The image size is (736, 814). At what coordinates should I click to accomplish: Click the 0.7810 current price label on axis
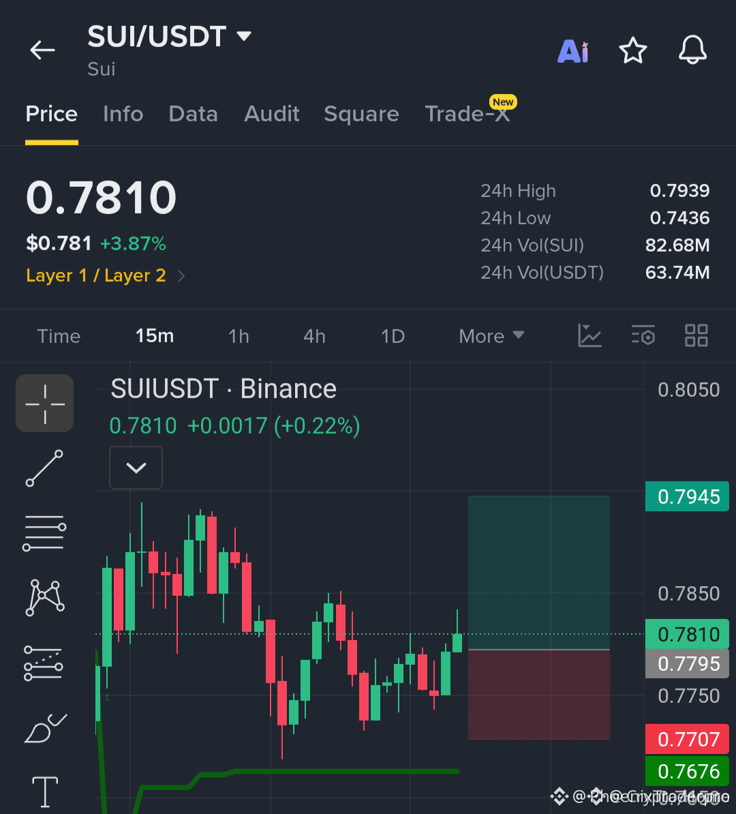[687, 635]
